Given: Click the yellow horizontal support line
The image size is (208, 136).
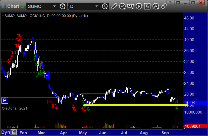Looking at the screenshot, I should click(x=136, y=105).
